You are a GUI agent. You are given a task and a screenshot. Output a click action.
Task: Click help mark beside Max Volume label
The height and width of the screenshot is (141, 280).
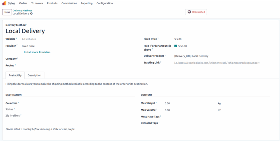pyautogui.click(x=157, y=109)
